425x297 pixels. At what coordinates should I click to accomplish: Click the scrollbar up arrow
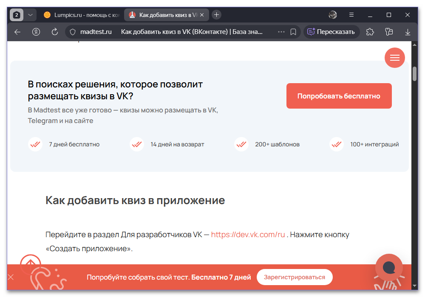tap(414, 45)
